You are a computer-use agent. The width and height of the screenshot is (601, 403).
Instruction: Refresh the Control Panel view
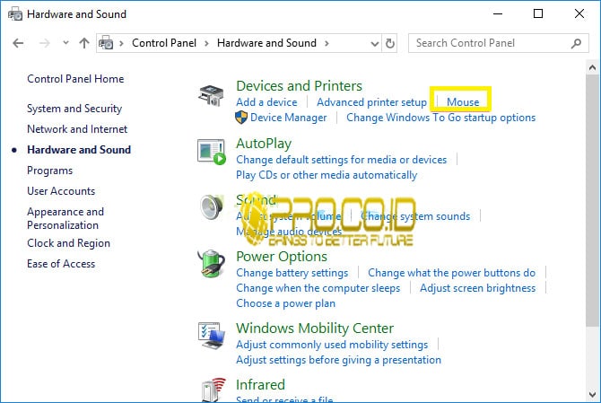(x=390, y=43)
